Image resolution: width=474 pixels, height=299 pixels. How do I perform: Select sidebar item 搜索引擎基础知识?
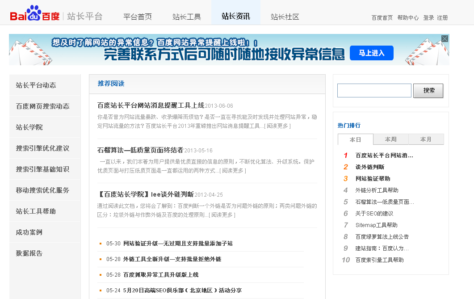[x=45, y=169]
